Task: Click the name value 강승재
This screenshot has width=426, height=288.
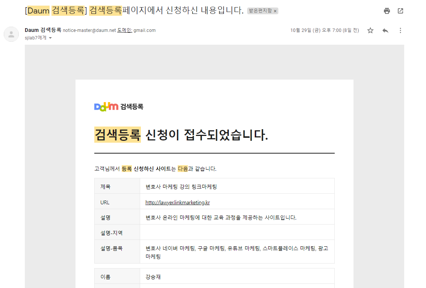Action: [153, 277]
